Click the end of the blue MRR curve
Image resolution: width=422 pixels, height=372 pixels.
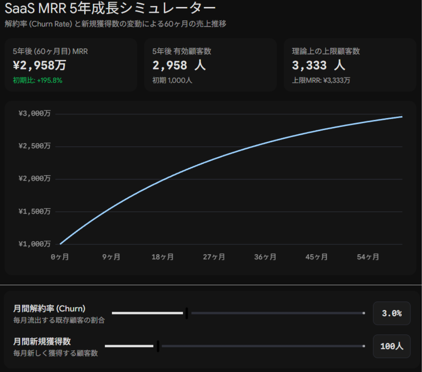coord(402,117)
